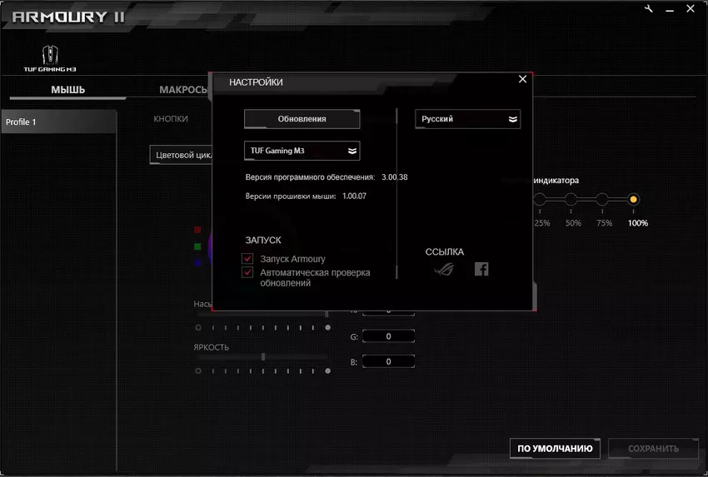
Task: Open the Цветовой цикл effect dropdown
Action: pos(182,155)
